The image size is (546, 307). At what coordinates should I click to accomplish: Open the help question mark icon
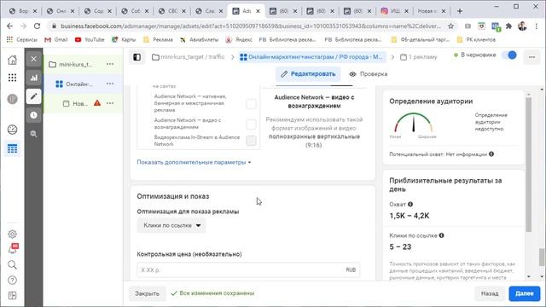coord(12,281)
